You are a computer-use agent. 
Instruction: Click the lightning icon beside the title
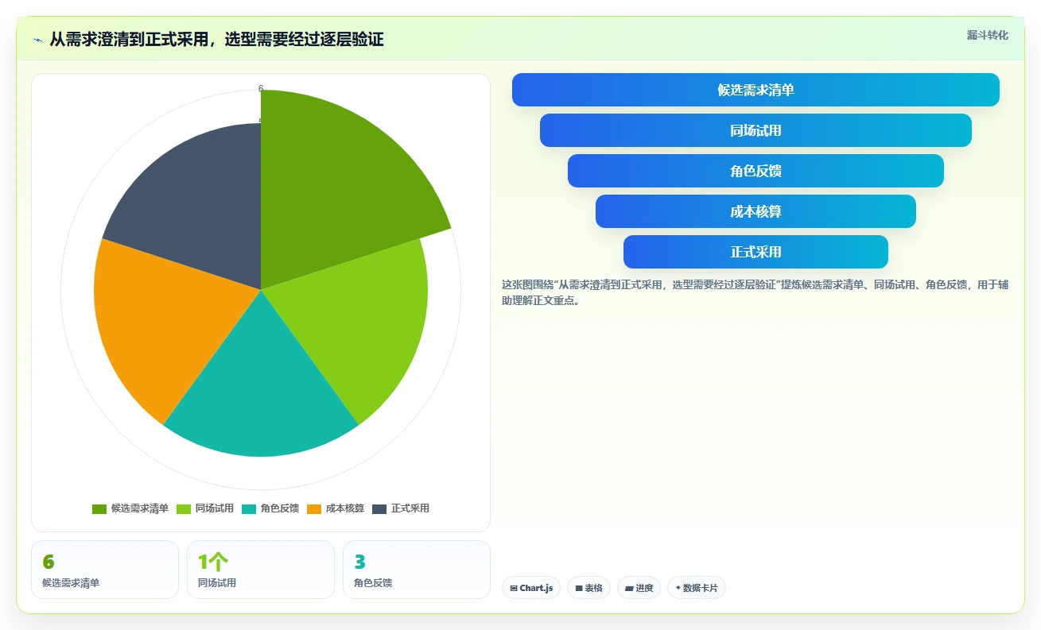(37, 40)
